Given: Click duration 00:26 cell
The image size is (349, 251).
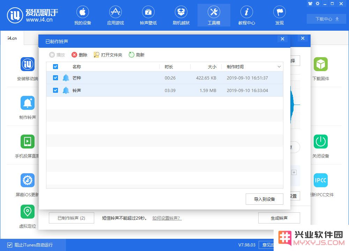Looking at the screenshot, I should (x=170, y=78).
